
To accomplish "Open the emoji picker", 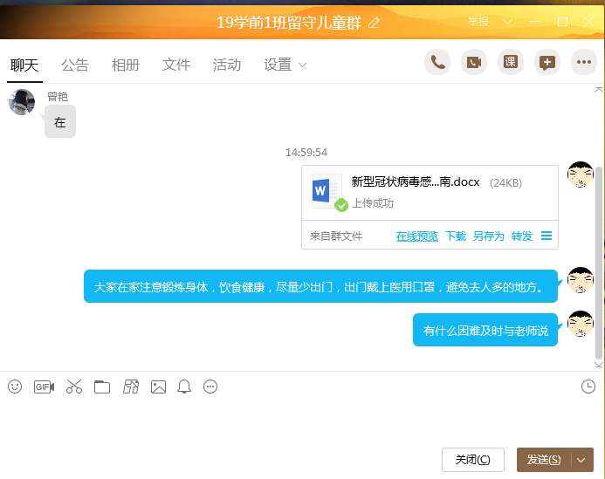I will coord(15,387).
